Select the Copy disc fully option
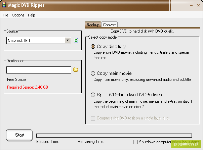This screenshot has width=203, height=150. [x=93, y=46]
